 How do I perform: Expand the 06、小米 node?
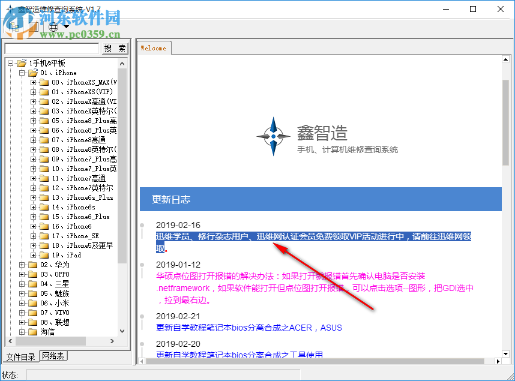click(x=22, y=303)
